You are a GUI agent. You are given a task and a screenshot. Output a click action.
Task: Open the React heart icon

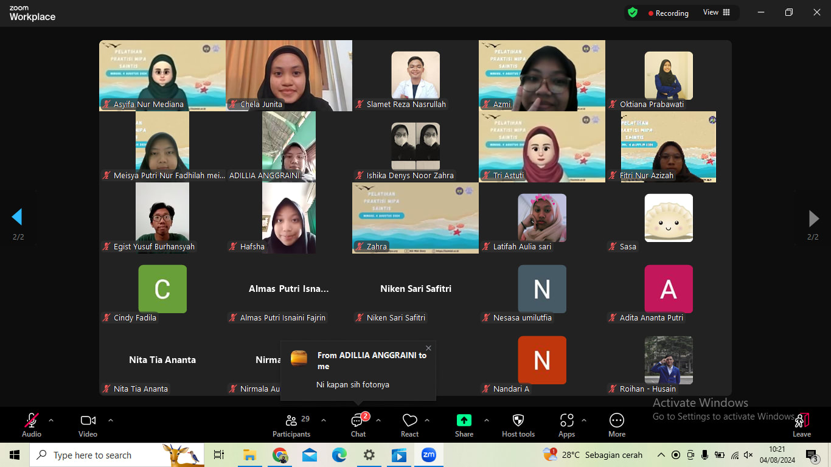coord(409,424)
